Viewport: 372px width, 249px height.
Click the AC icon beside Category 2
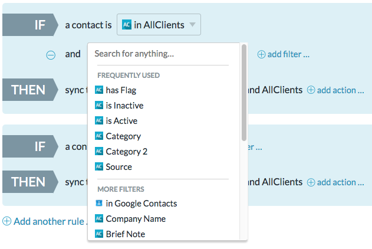pyautogui.click(x=99, y=151)
